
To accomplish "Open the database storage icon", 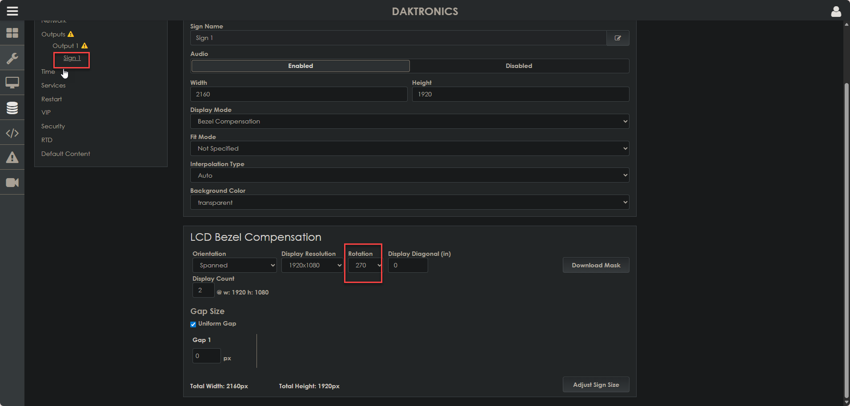I will pyautogui.click(x=12, y=108).
